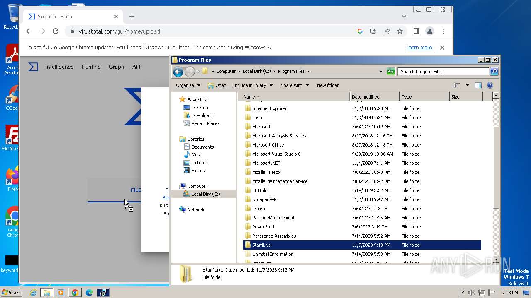Click the Explorer Back navigation arrow
The height and width of the screenshot is (298, 531).
pos(178,72)
